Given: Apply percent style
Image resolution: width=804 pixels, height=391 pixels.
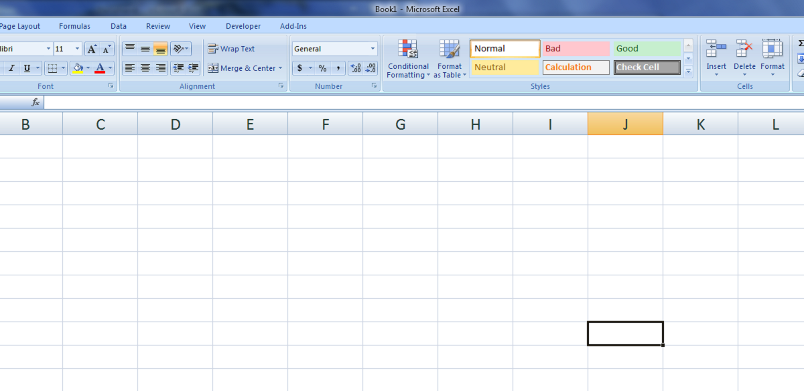Looking at the screenshot, I should [322, 68].
